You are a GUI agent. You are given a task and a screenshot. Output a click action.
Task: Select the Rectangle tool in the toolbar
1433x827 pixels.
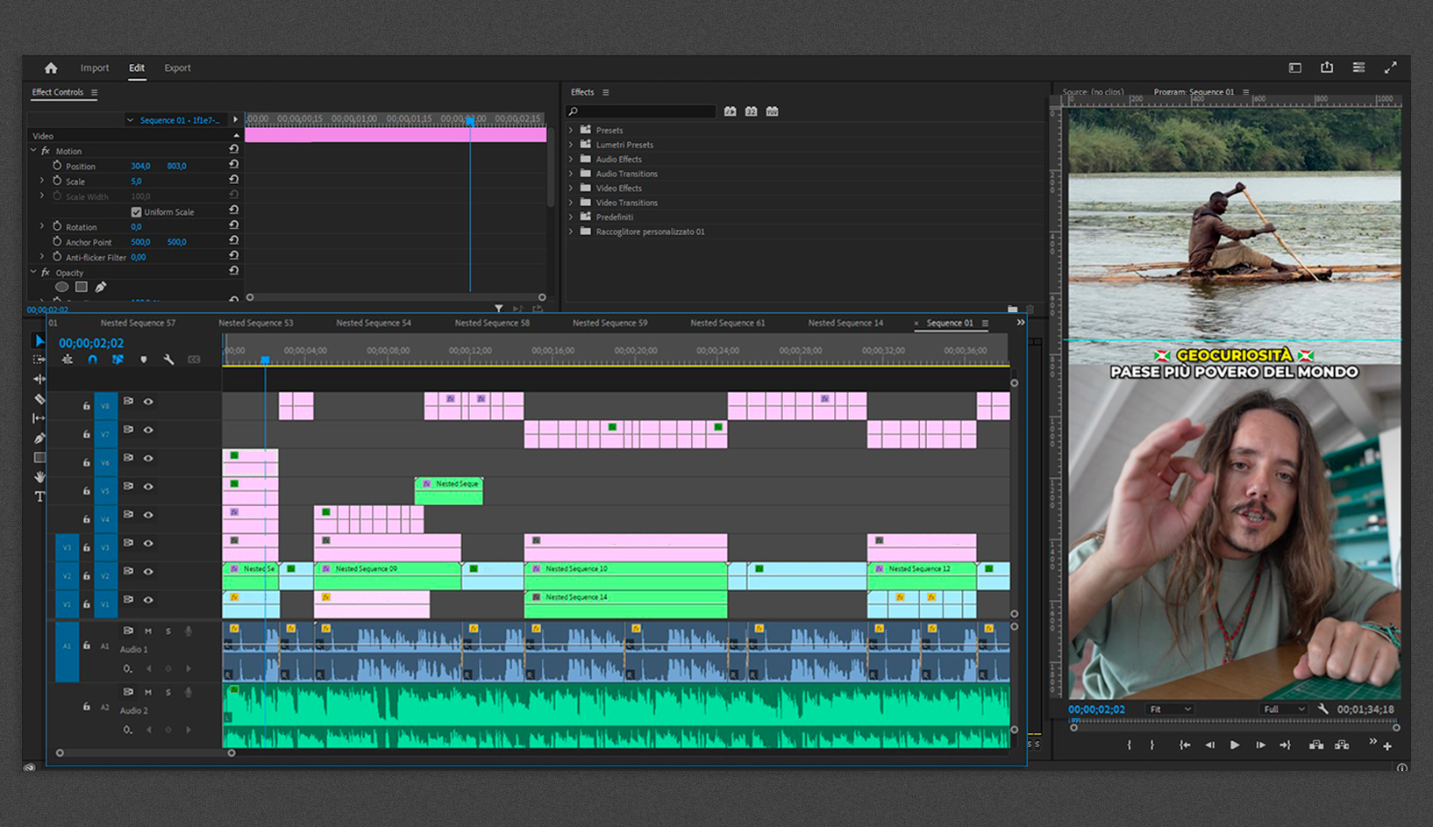(x=39, y=458)
